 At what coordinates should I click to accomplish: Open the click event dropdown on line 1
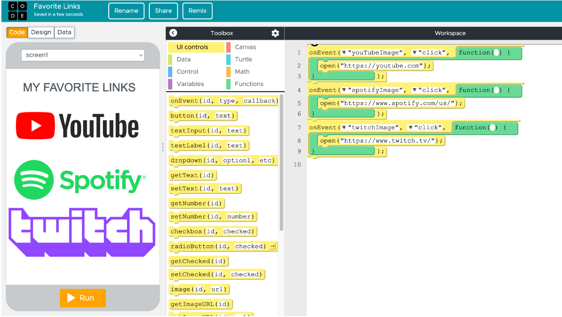point(414,53)
